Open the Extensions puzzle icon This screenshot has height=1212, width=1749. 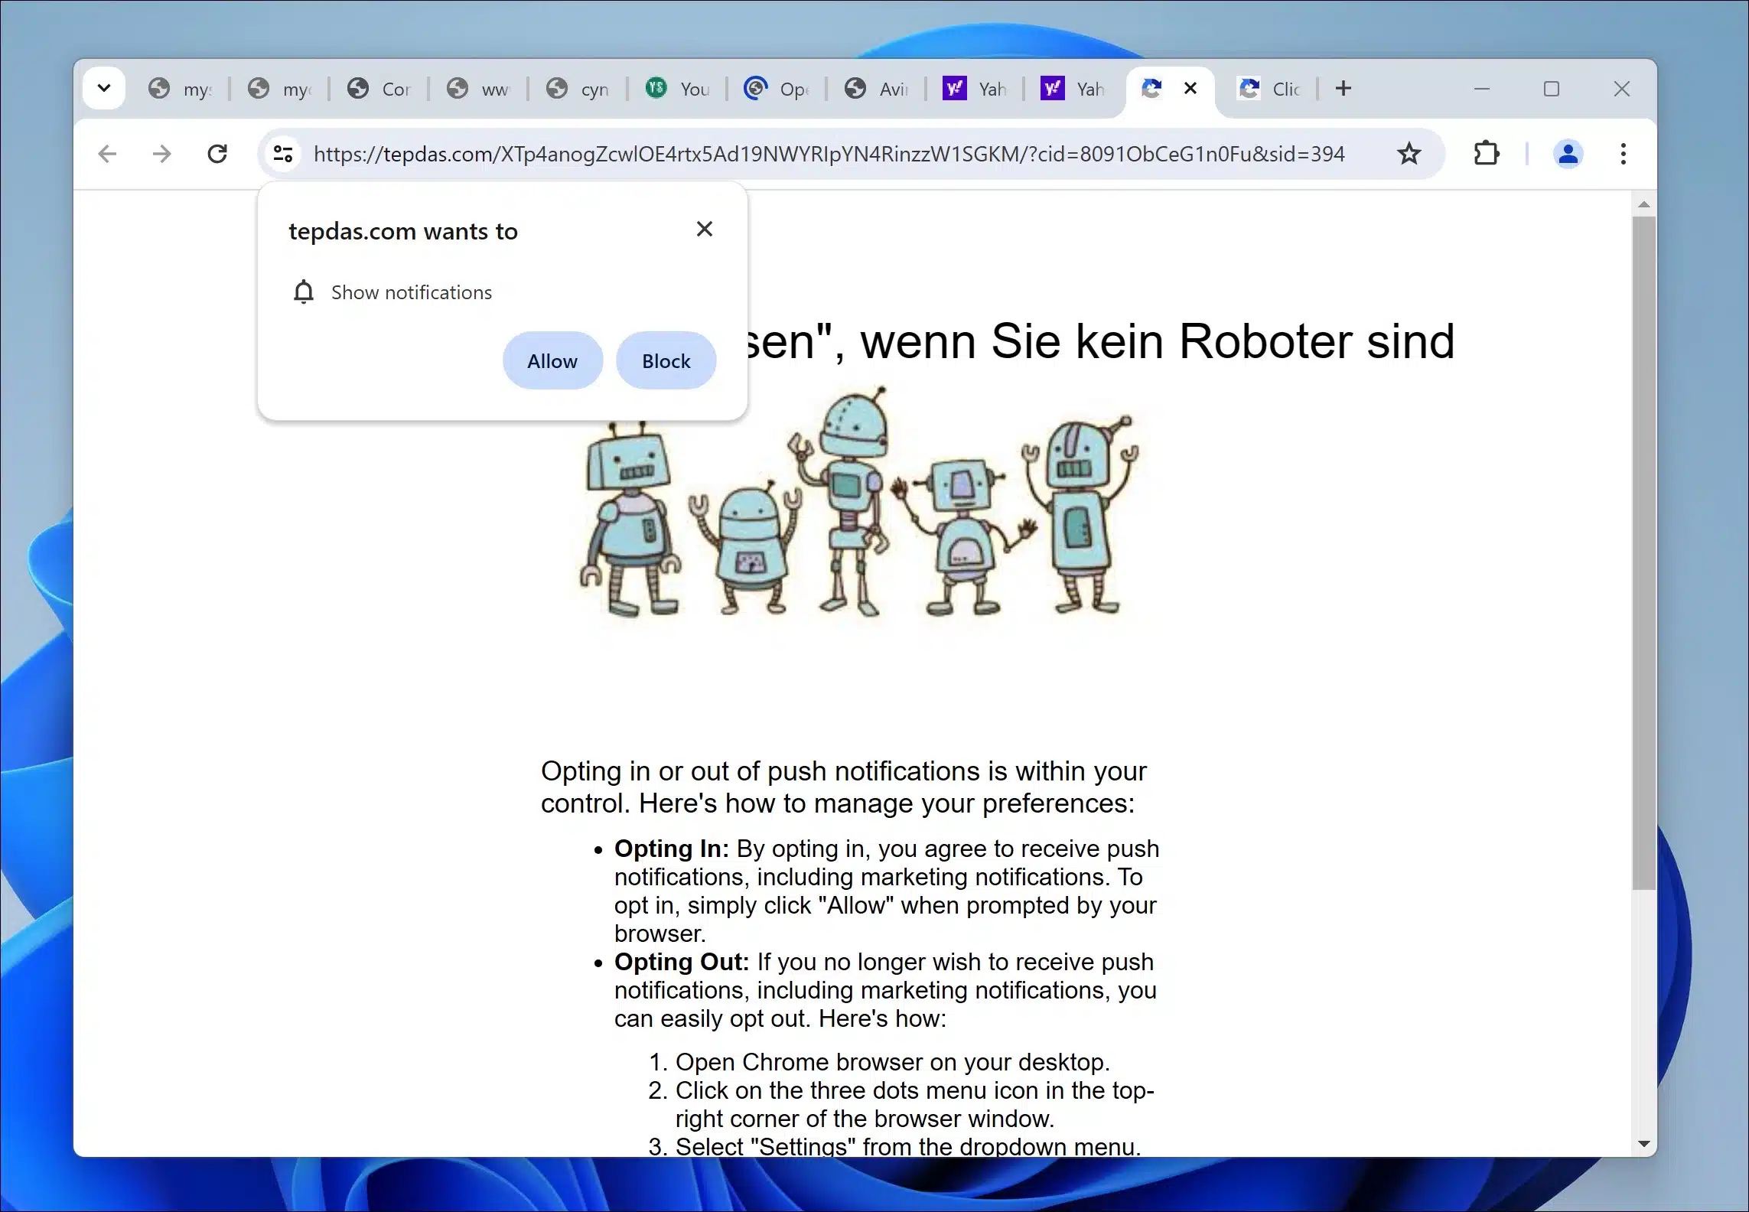click(x=1486, y=154)
